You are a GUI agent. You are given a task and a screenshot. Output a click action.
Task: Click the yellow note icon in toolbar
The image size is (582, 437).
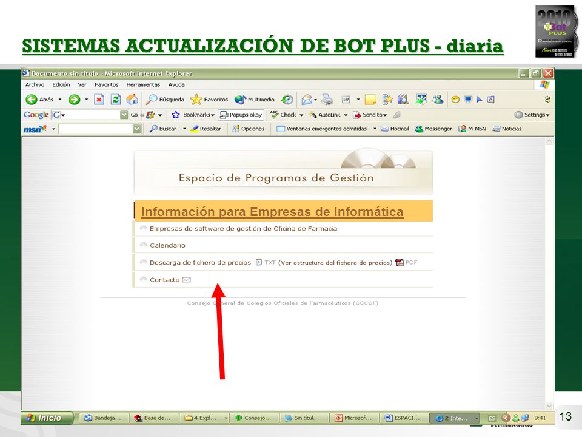370,100
